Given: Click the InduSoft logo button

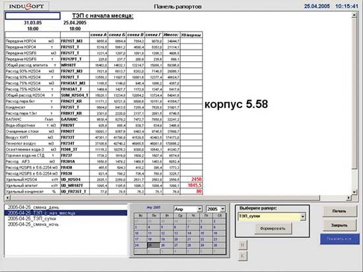Looking at the screenshot, I should point(26,6).
